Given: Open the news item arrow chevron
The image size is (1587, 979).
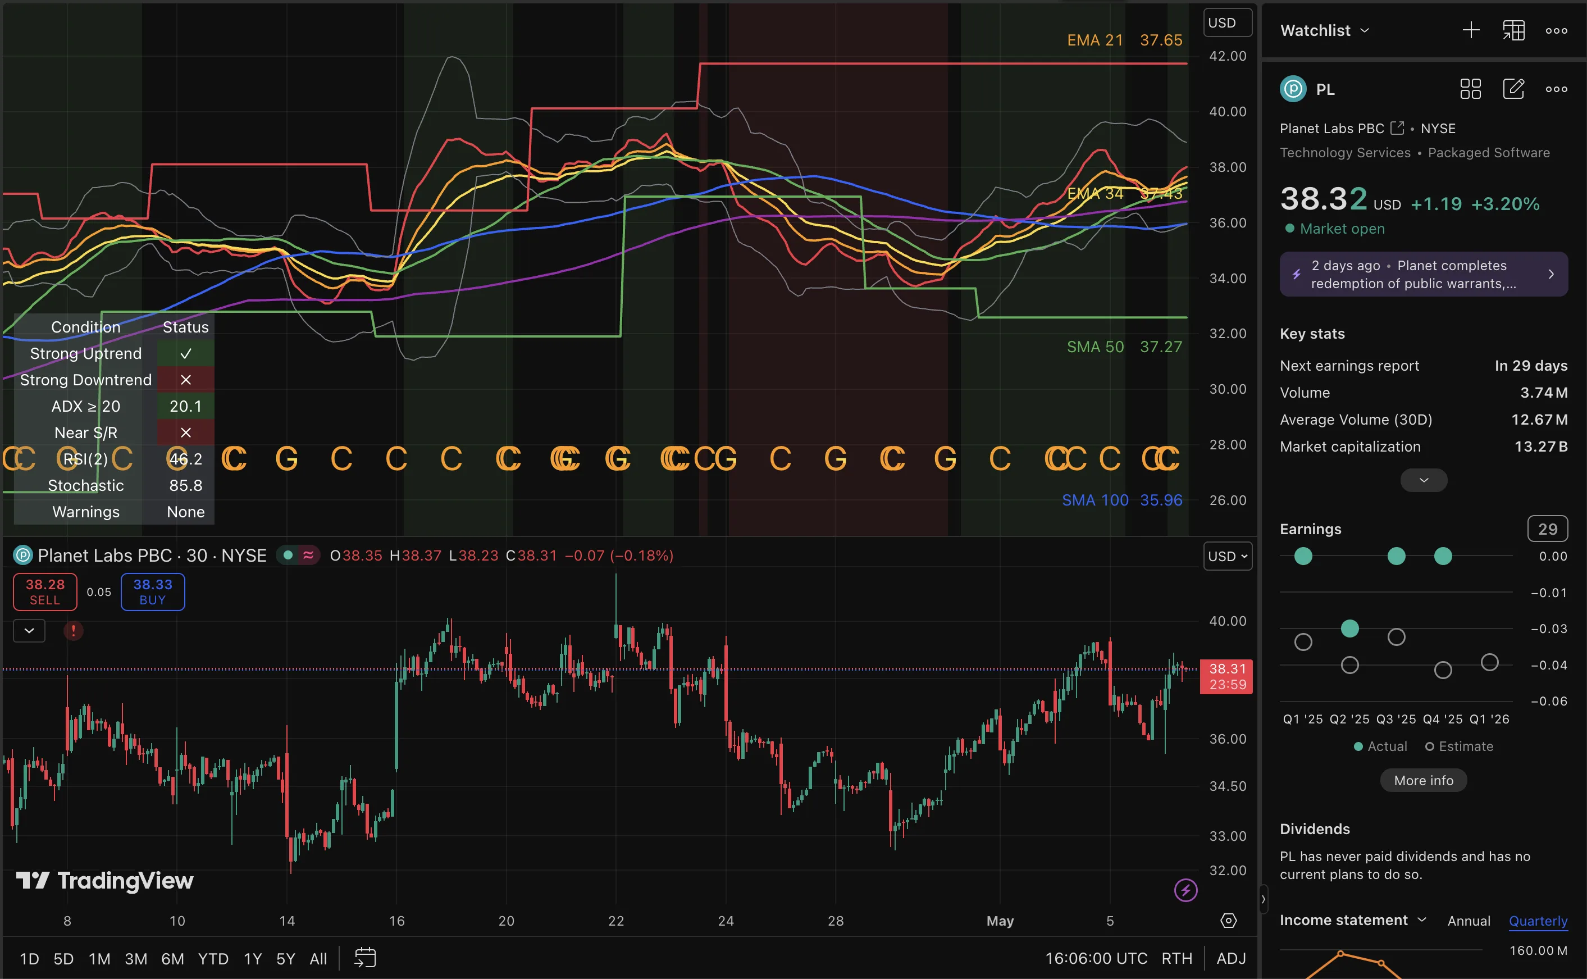Looking at the screenshot, I should point(1550,274).
